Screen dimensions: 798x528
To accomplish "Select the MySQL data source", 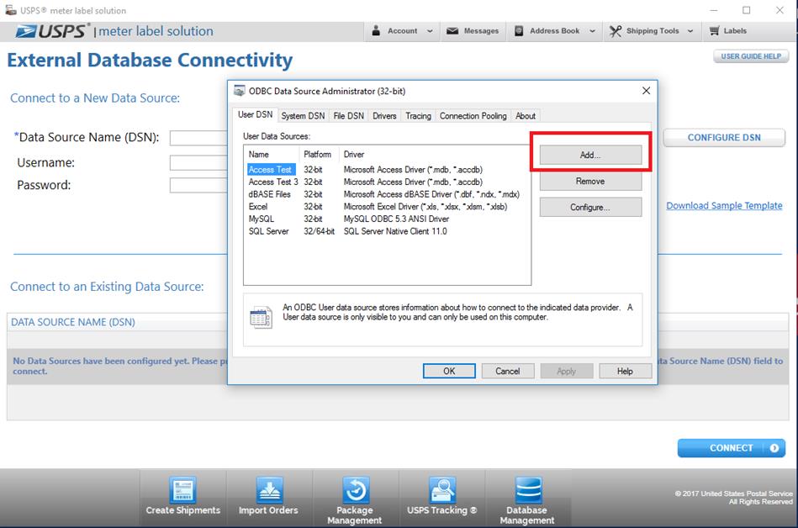I will [261, 219].
